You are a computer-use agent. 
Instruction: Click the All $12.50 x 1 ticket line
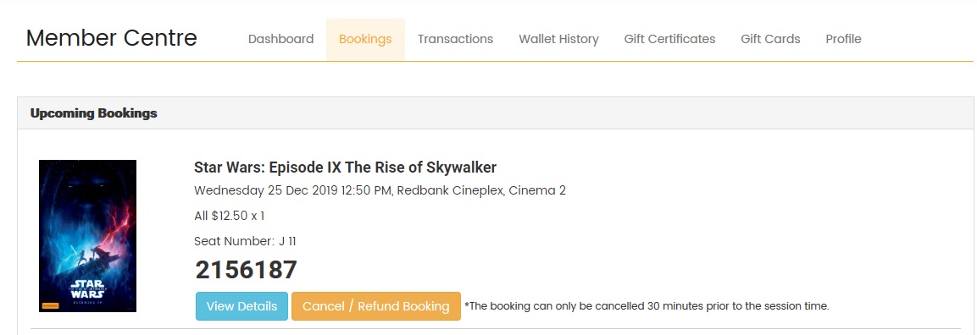[x=230, y=216]
